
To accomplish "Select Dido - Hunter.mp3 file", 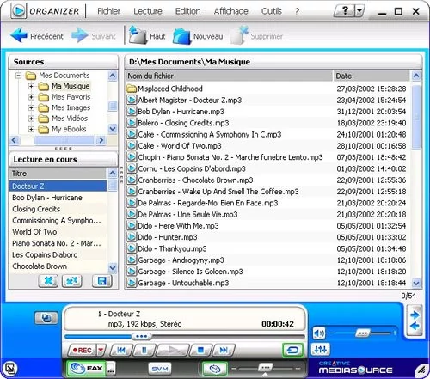I will (x=168, y=237).
